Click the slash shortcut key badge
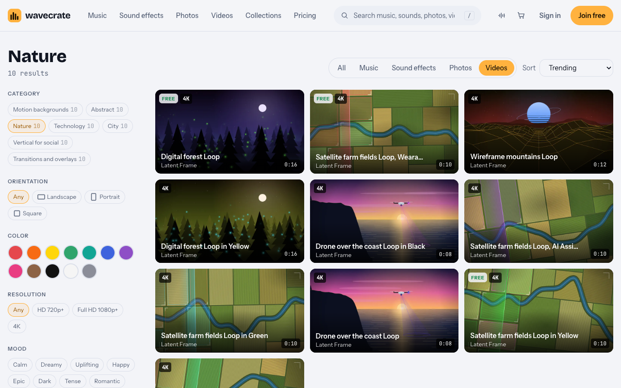The height and width of the screenshot is (388, 621). pyautogui.click(x=469, y=16)
